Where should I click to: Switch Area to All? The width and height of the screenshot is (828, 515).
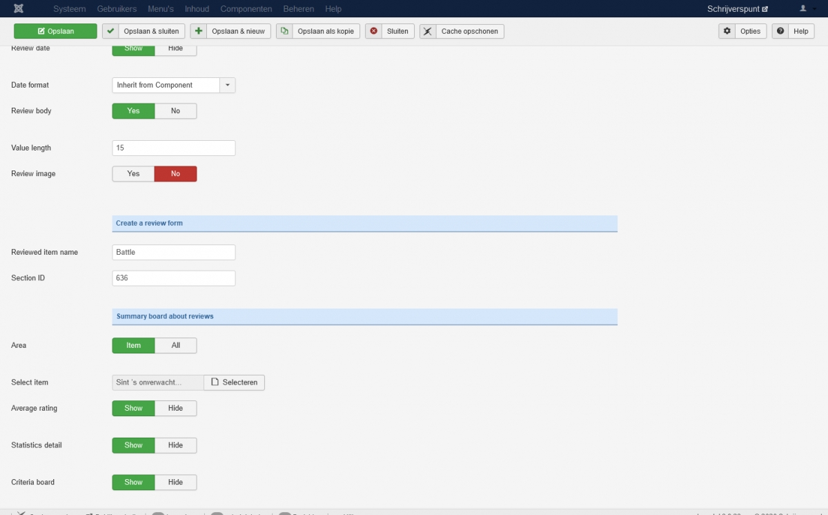click(x=175, y=345)
